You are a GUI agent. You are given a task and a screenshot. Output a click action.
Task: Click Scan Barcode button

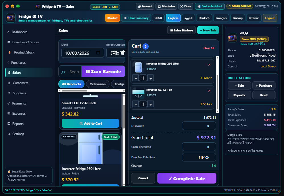tap(103, 71)
